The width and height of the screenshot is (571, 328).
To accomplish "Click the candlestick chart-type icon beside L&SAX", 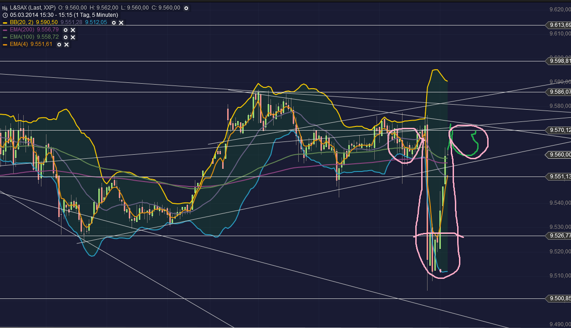I will pos(5,8).
